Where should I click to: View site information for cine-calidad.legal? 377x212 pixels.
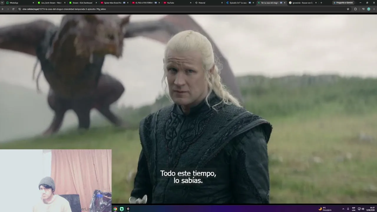[x=20, y=9]
